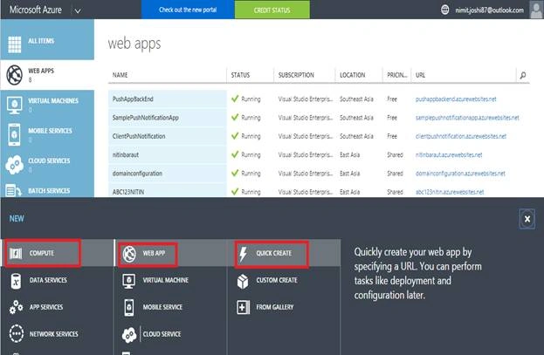Click Check out the new portal button
Image resolution: width=544 pixels, height=355 pixels.
pos(188,10)
